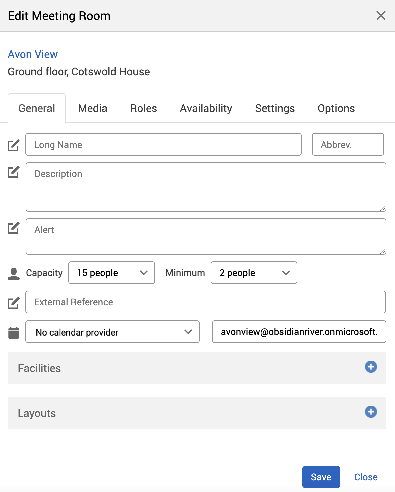This screenshot has width=395, height=492.
Task: Add a facility with the plus icon
Action: click(371, 367)
